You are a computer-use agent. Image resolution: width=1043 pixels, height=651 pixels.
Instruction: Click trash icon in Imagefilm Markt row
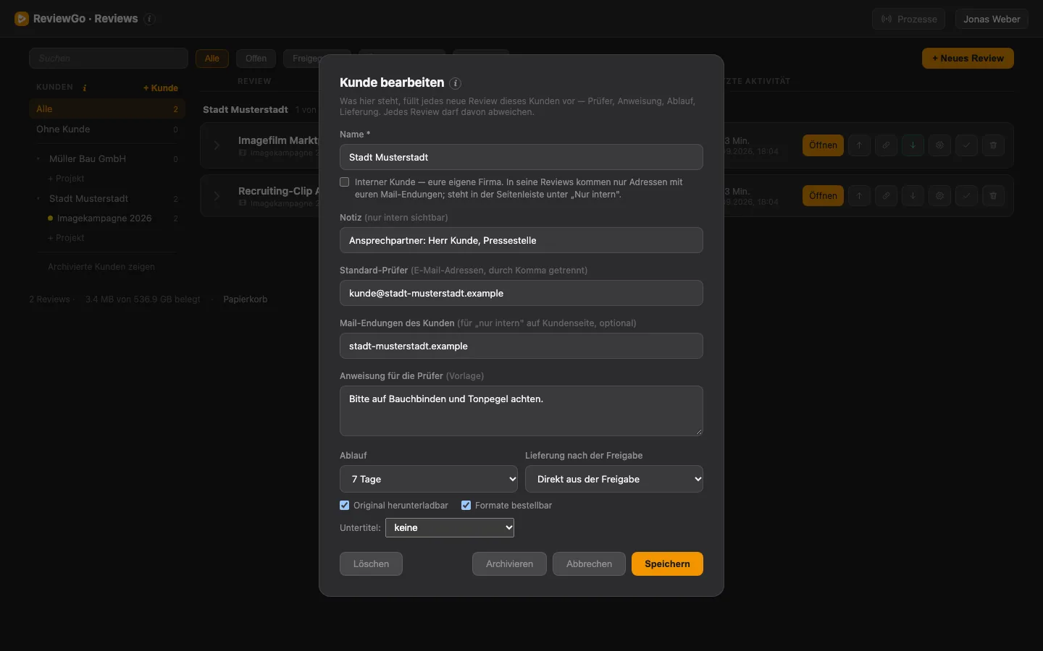(993, 145)
